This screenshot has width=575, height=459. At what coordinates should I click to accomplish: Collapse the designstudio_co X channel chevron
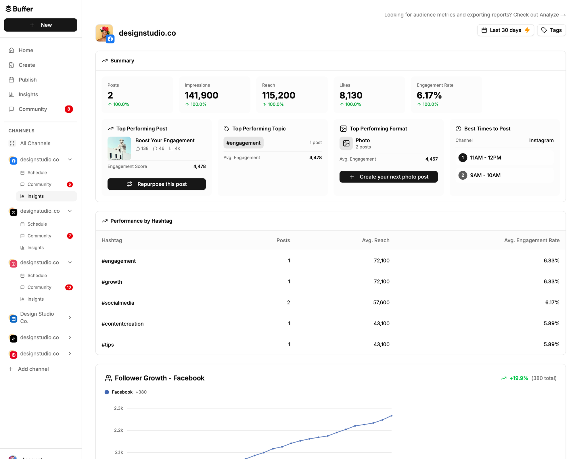click(70, 211)
